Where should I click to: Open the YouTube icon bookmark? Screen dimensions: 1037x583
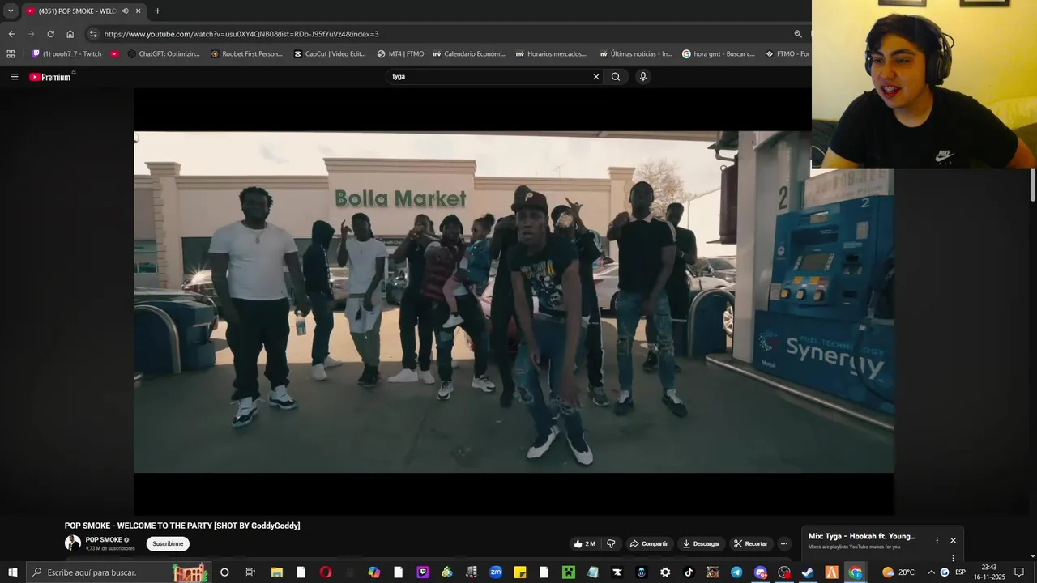coord(115,54)
